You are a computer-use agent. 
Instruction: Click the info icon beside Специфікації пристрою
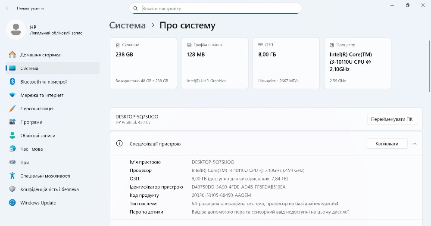[x=119, y=143]
